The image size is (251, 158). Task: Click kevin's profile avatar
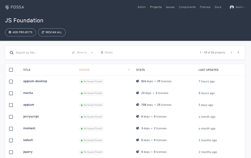coord(232,7)
